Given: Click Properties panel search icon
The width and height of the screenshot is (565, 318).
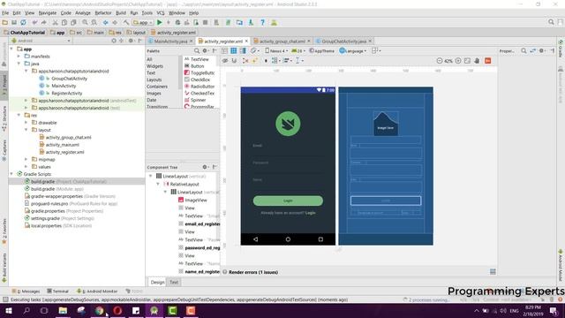Looking at the screenshot, I should point(524,51).
